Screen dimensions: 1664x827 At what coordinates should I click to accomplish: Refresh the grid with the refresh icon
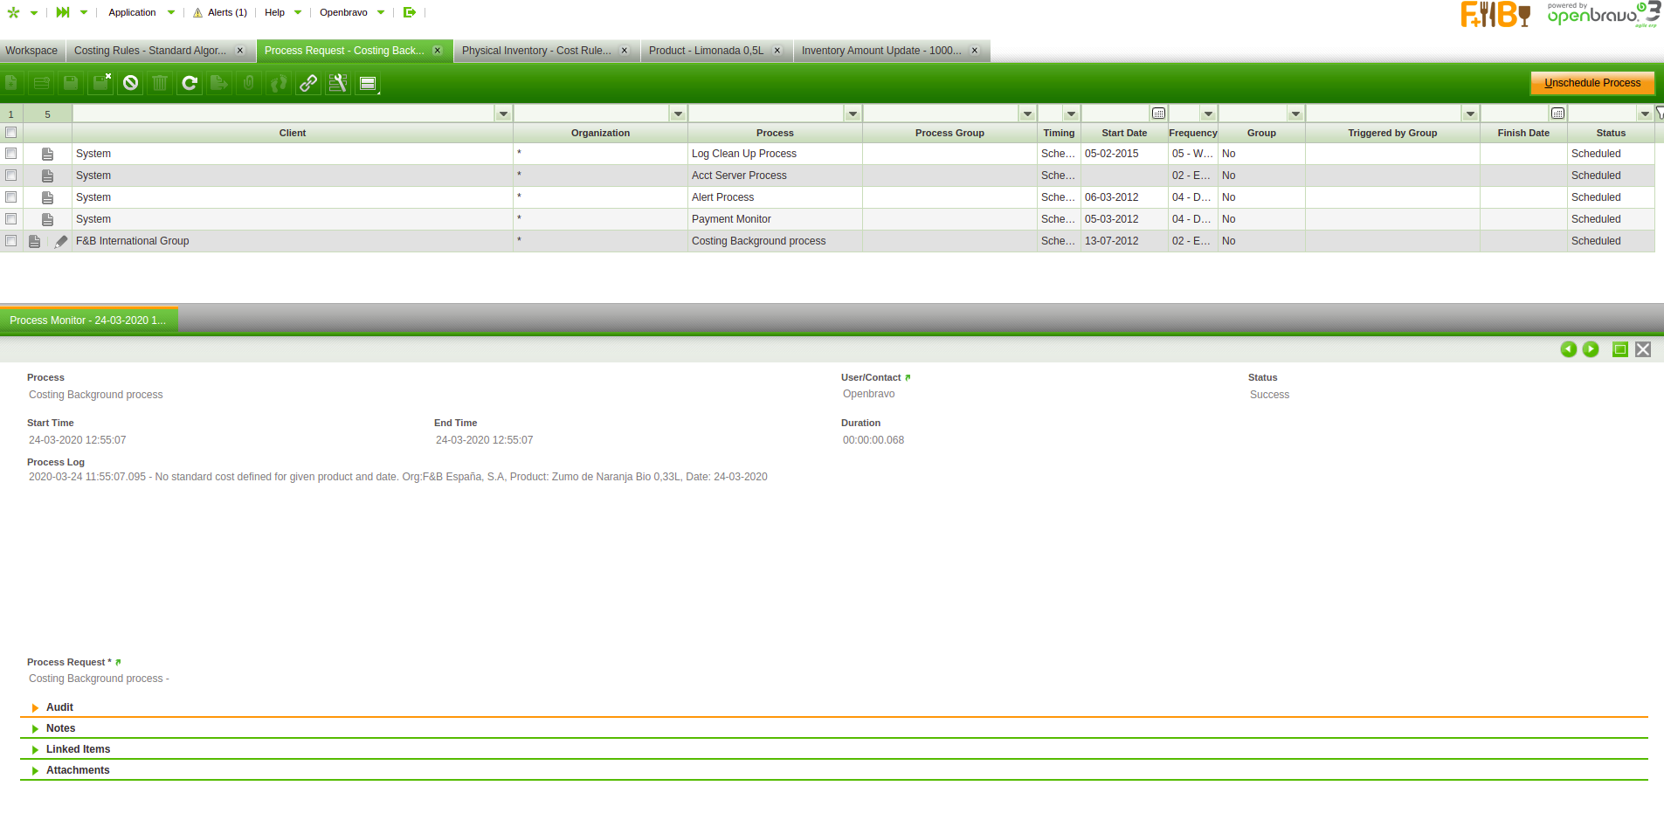click(190, 83)
